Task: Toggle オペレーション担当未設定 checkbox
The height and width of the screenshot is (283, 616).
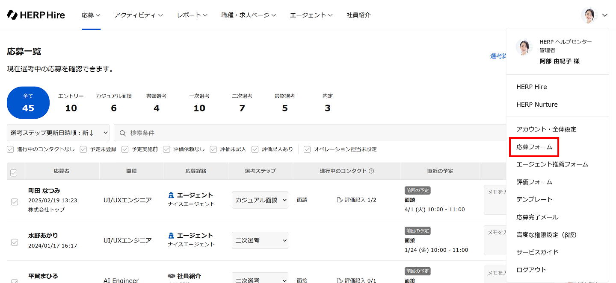Action: 307,149
